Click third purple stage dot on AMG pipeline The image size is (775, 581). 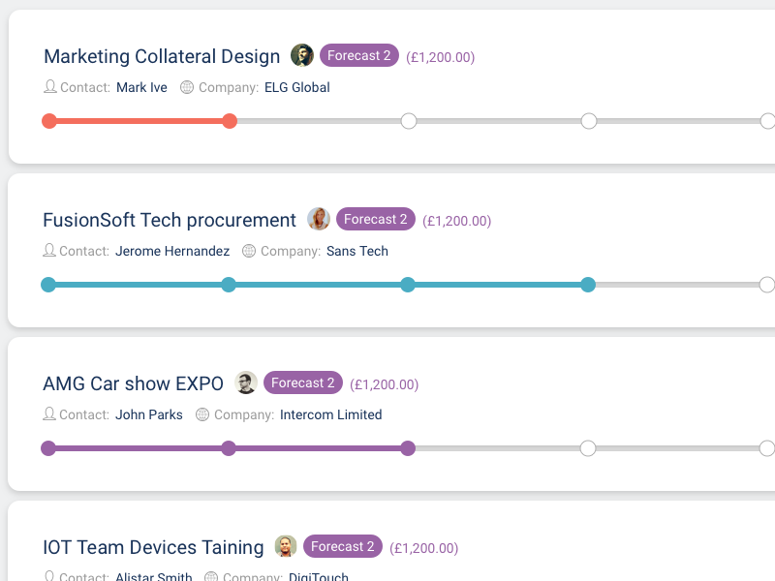[x=408, y=448]
